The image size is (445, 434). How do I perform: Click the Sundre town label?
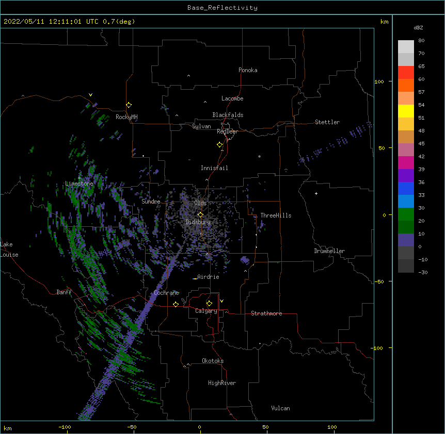(151, 202)
